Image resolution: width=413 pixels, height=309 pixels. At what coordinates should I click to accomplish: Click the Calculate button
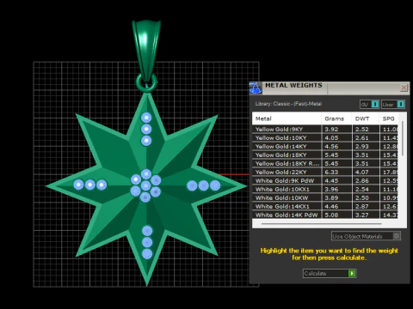[x=330, y=274]
